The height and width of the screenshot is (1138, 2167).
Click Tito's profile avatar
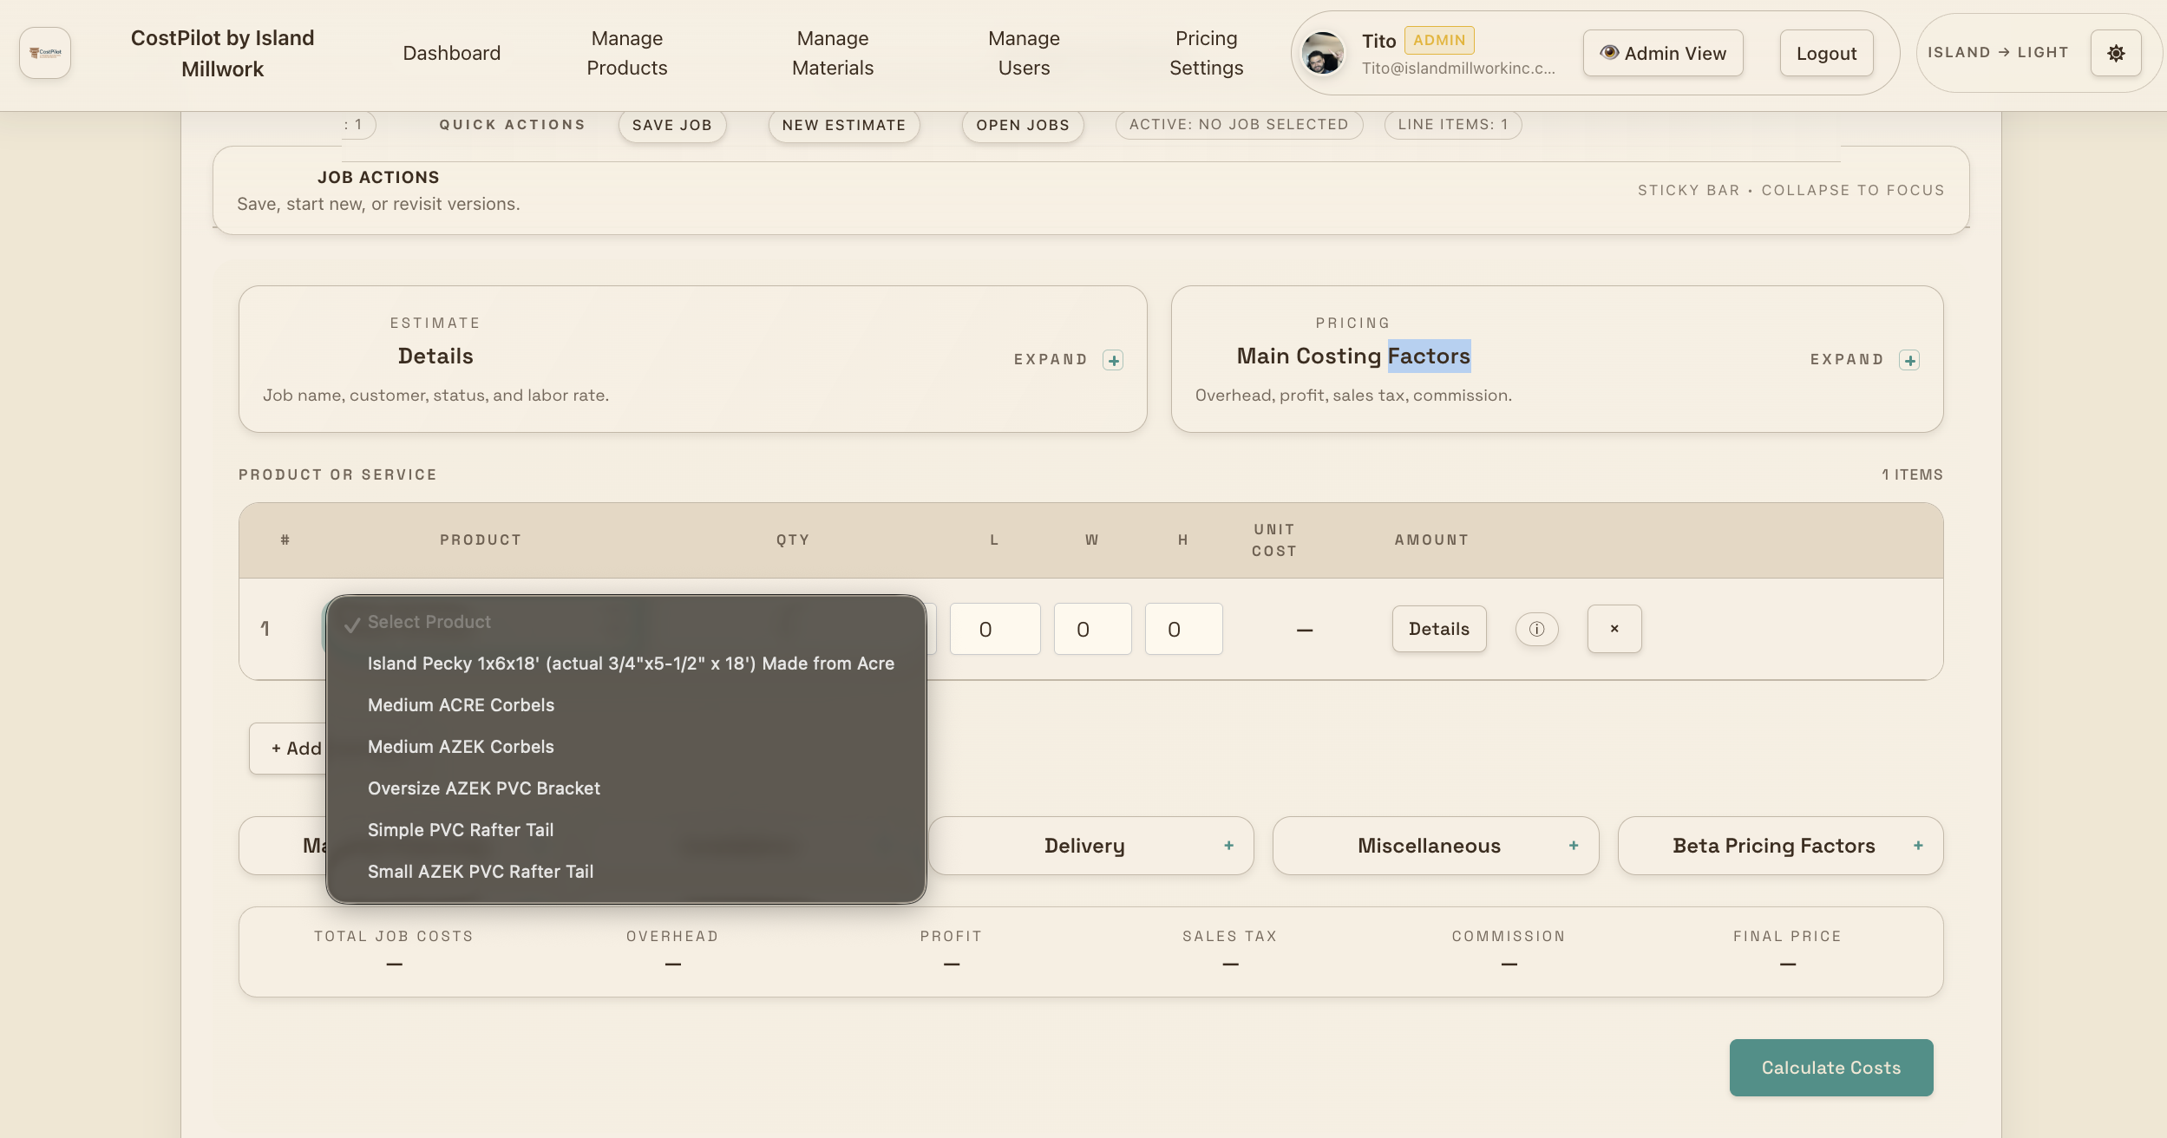pyautogui.click(x=1323, y=53)
